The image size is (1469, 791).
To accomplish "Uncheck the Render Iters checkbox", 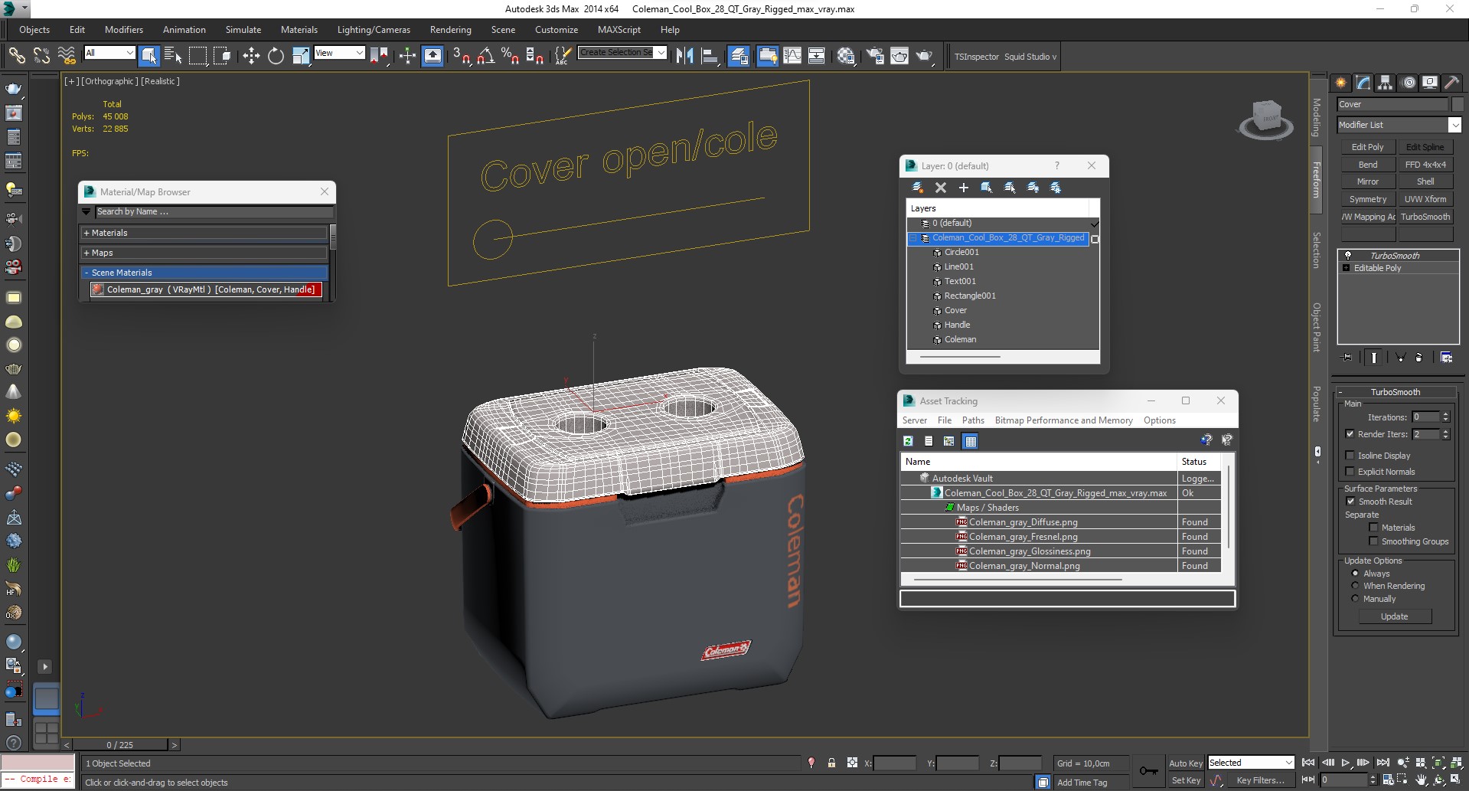I will [x=1350, y=434].
